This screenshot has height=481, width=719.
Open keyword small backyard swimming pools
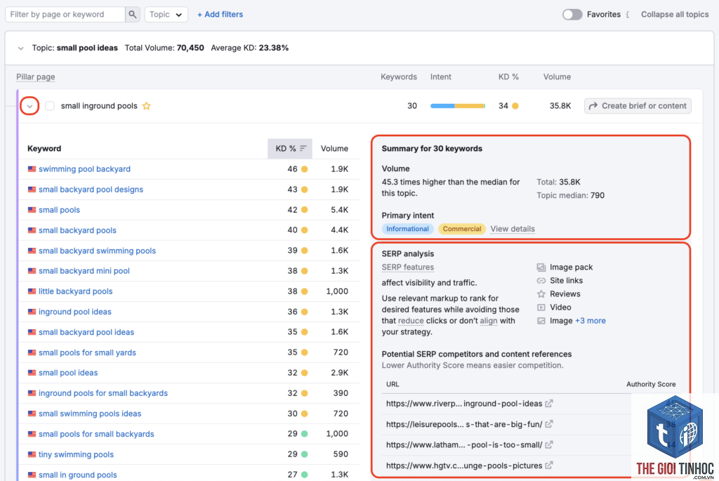pyautogui.click(x=97, y=251)
